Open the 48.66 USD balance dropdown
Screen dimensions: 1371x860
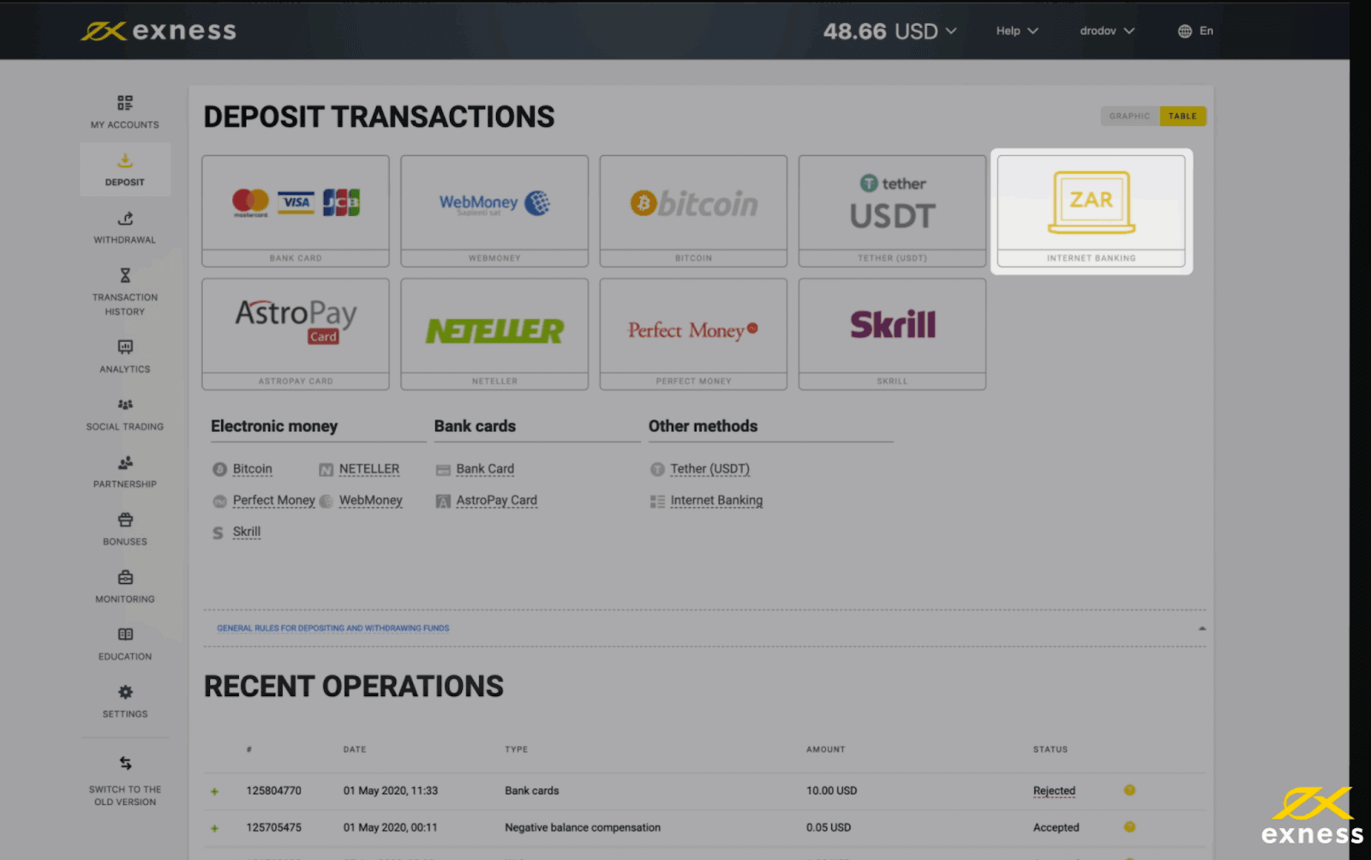click(x=889, y=31)
